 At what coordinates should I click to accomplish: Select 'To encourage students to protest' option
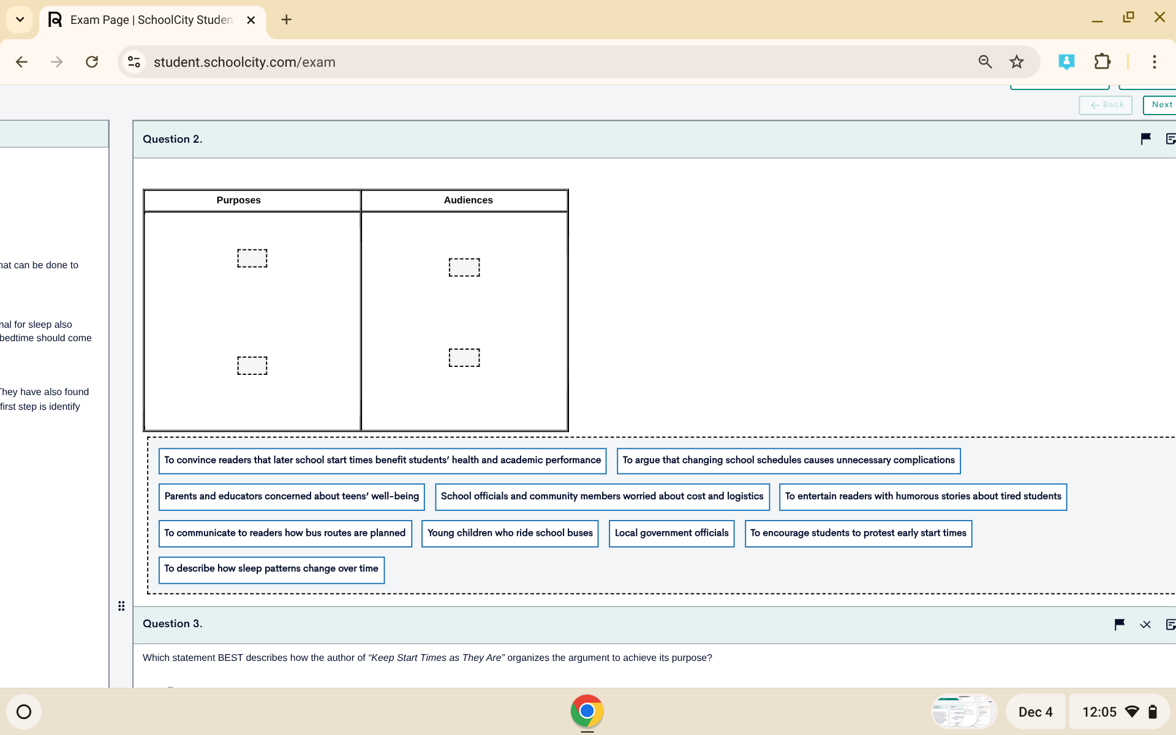pyautogui.click(x=858, y=533)
